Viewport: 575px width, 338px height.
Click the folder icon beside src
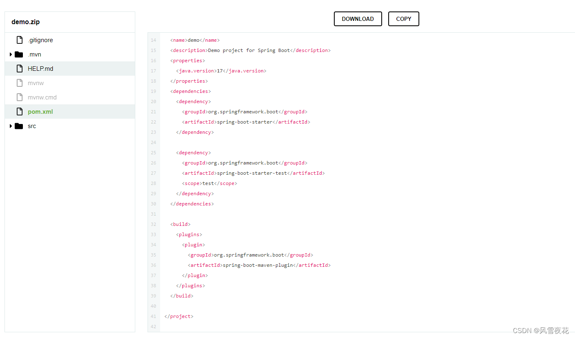pyautogui.click(x=19, y=126)
